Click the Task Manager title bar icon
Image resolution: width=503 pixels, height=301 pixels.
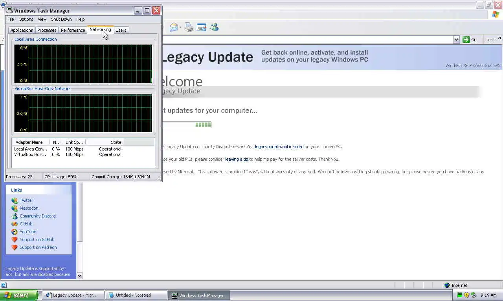coord(9,11)
